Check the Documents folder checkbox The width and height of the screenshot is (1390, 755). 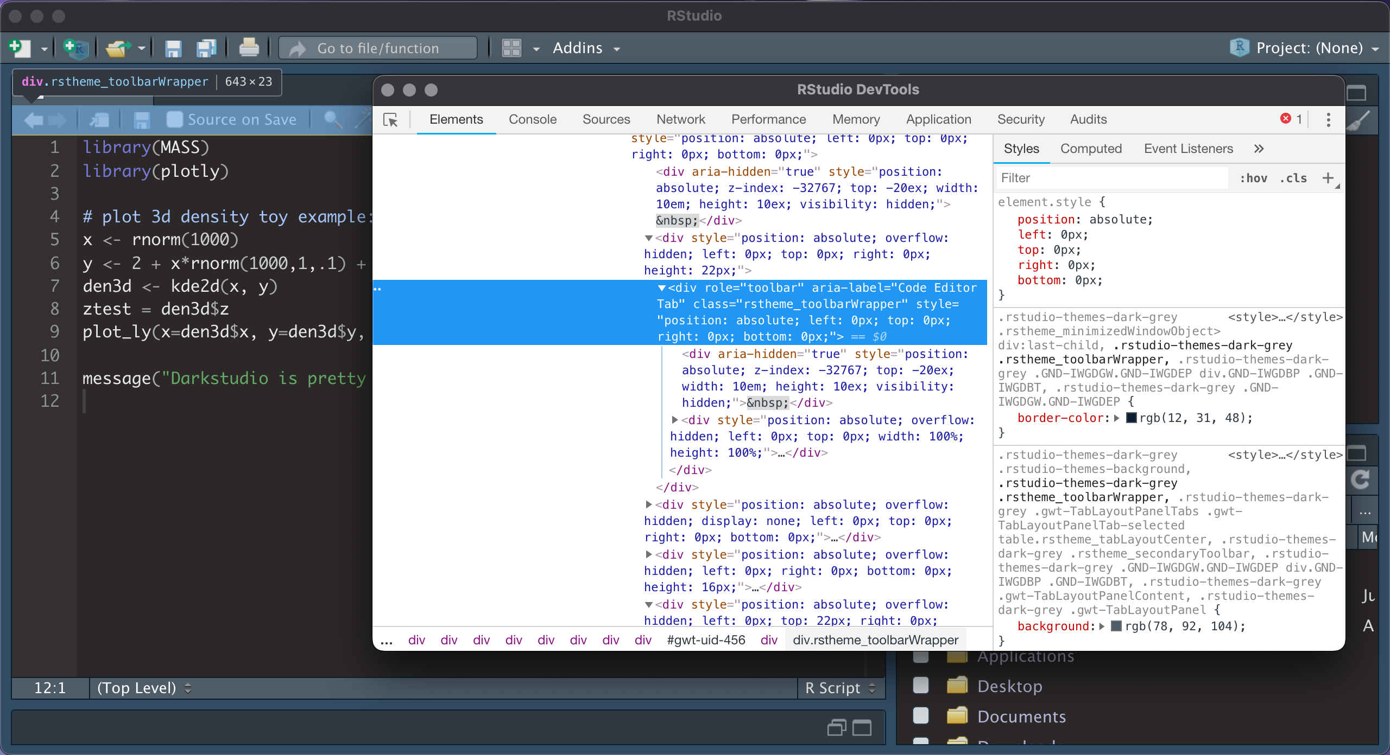tap(920, 716)
